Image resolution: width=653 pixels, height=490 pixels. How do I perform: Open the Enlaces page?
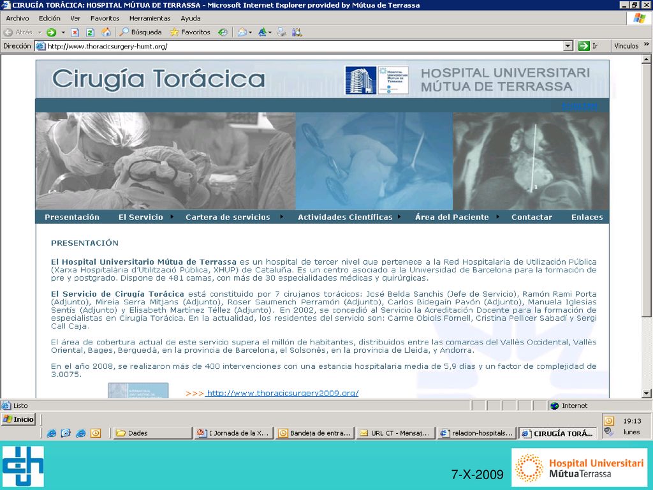point(587,217)
